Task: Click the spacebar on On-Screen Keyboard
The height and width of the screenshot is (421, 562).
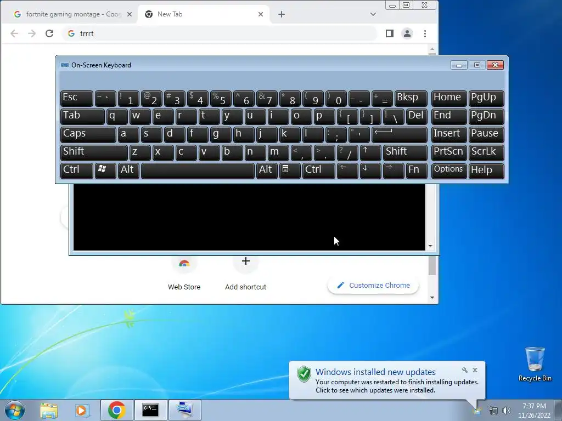Action: (198, 171)
